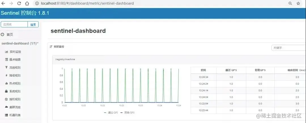306x123 pixels.
Task: Click the flame icon for 热点规则
Action: coord(6,83)
